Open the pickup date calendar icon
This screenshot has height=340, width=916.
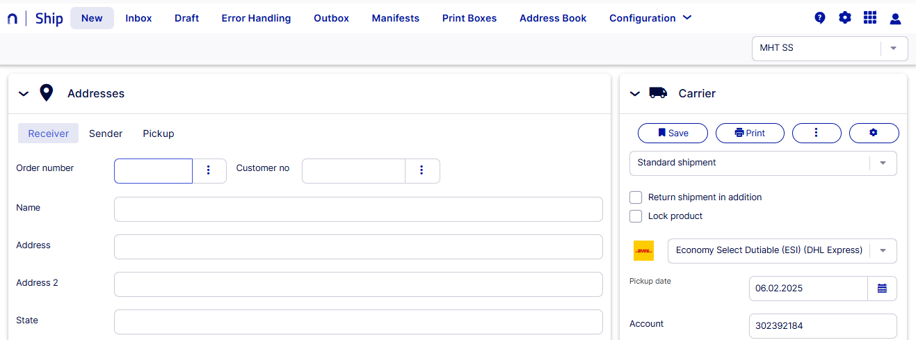tap(882, 289)
